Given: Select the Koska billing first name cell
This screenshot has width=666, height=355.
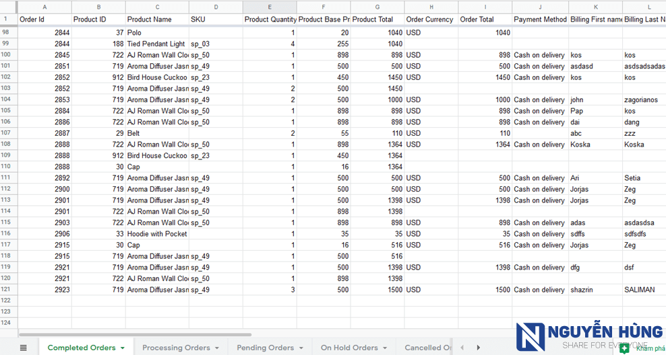Looking at the screenshot, I should pos(595,145).
